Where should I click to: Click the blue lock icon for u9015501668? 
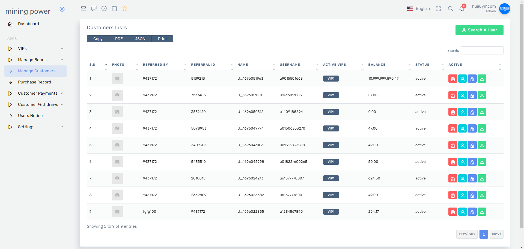click(472, 79)
